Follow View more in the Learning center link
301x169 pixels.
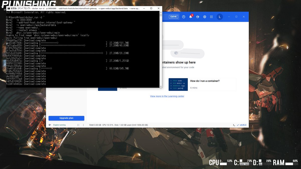(167, 96)
